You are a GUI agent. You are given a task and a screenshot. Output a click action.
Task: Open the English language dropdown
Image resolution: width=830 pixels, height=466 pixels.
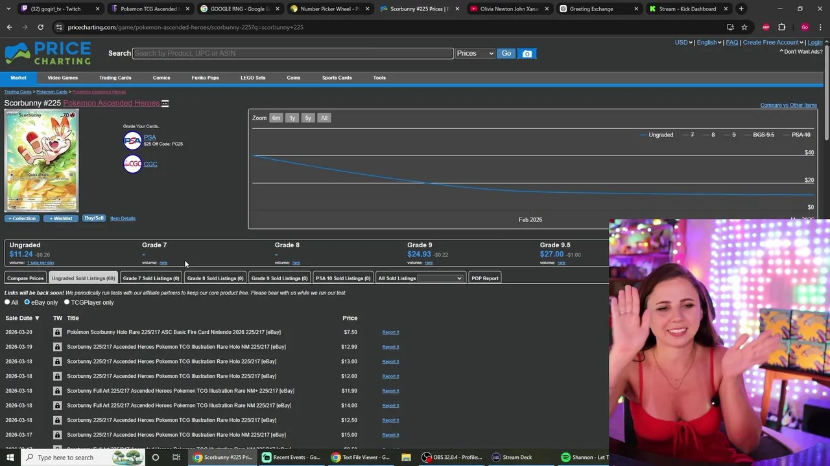click(709, 43)
